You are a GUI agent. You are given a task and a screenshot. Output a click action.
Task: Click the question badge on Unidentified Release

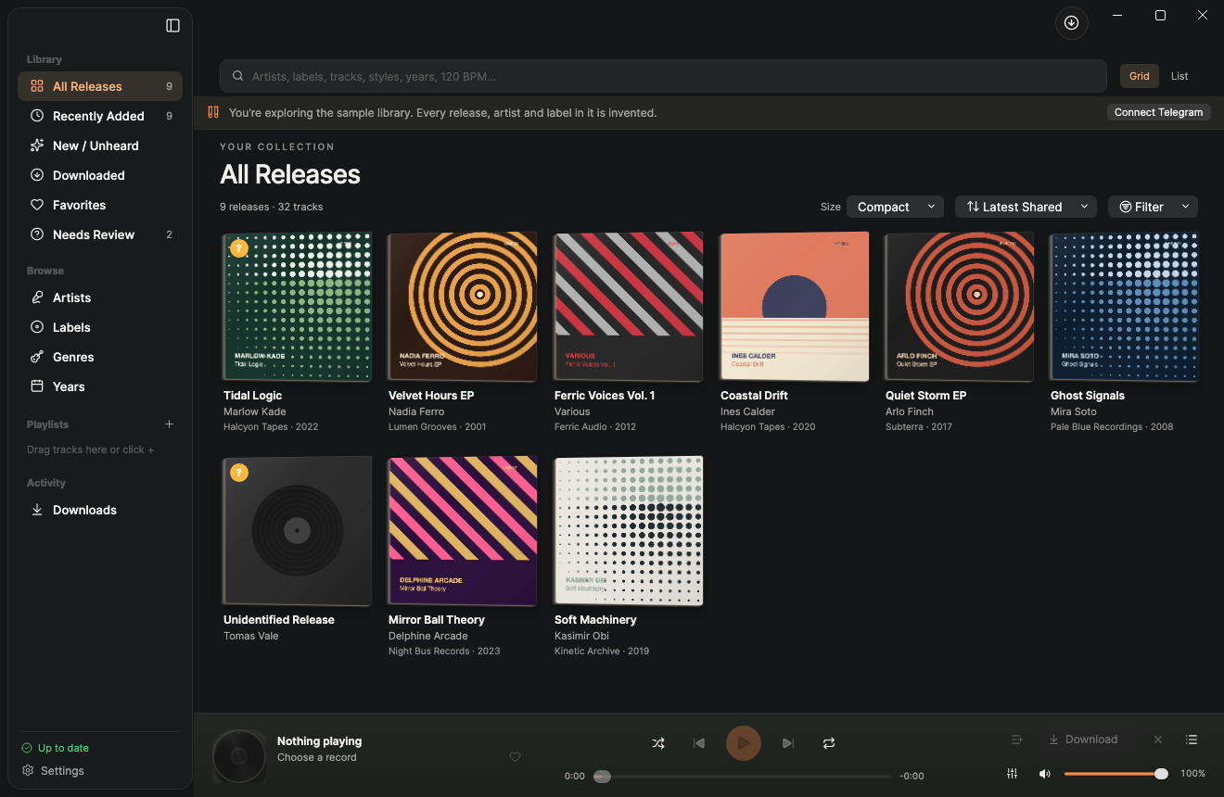point(239,473)
